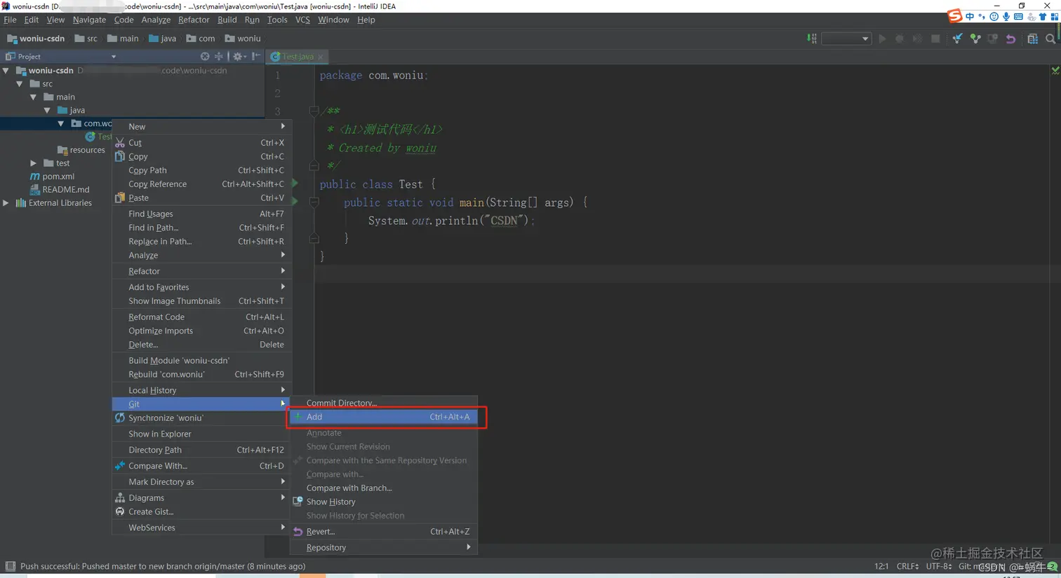Click Commit Directory... in Git submenu
This screenshot has height=578, width=1061.
click(x=384, y=403)
